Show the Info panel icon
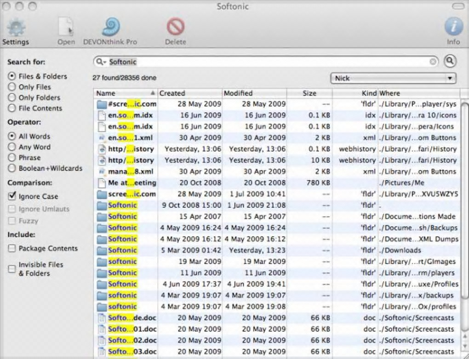Image resolution: width=469 pixels, height=359 pixels. [453, 27]
